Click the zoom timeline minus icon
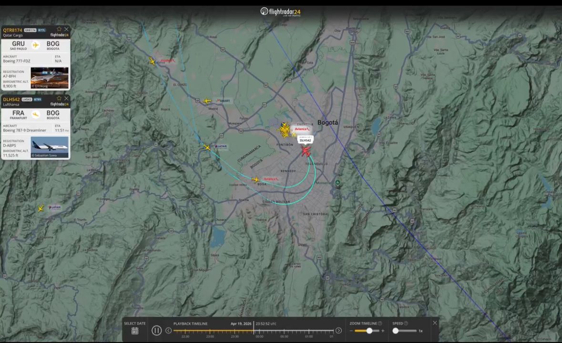562x343 pixels. [351, 331]
